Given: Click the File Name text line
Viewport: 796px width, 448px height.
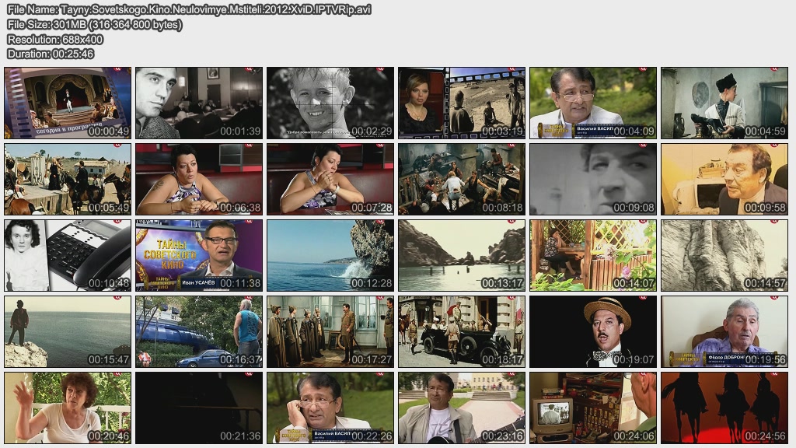Looking at the screenshot, I should point(189,9).
